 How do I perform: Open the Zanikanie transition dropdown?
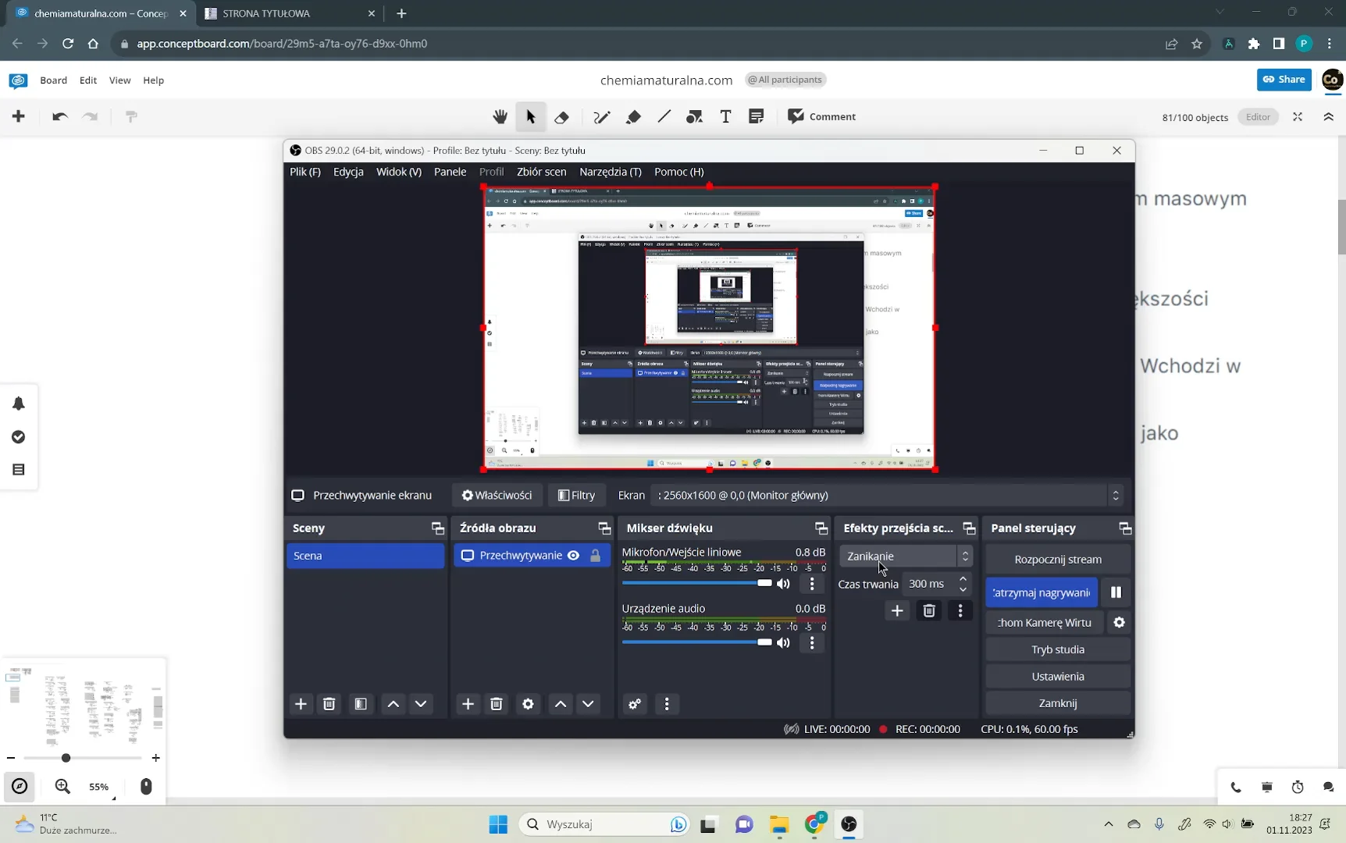pyautogui.click(x=906, y=556)
